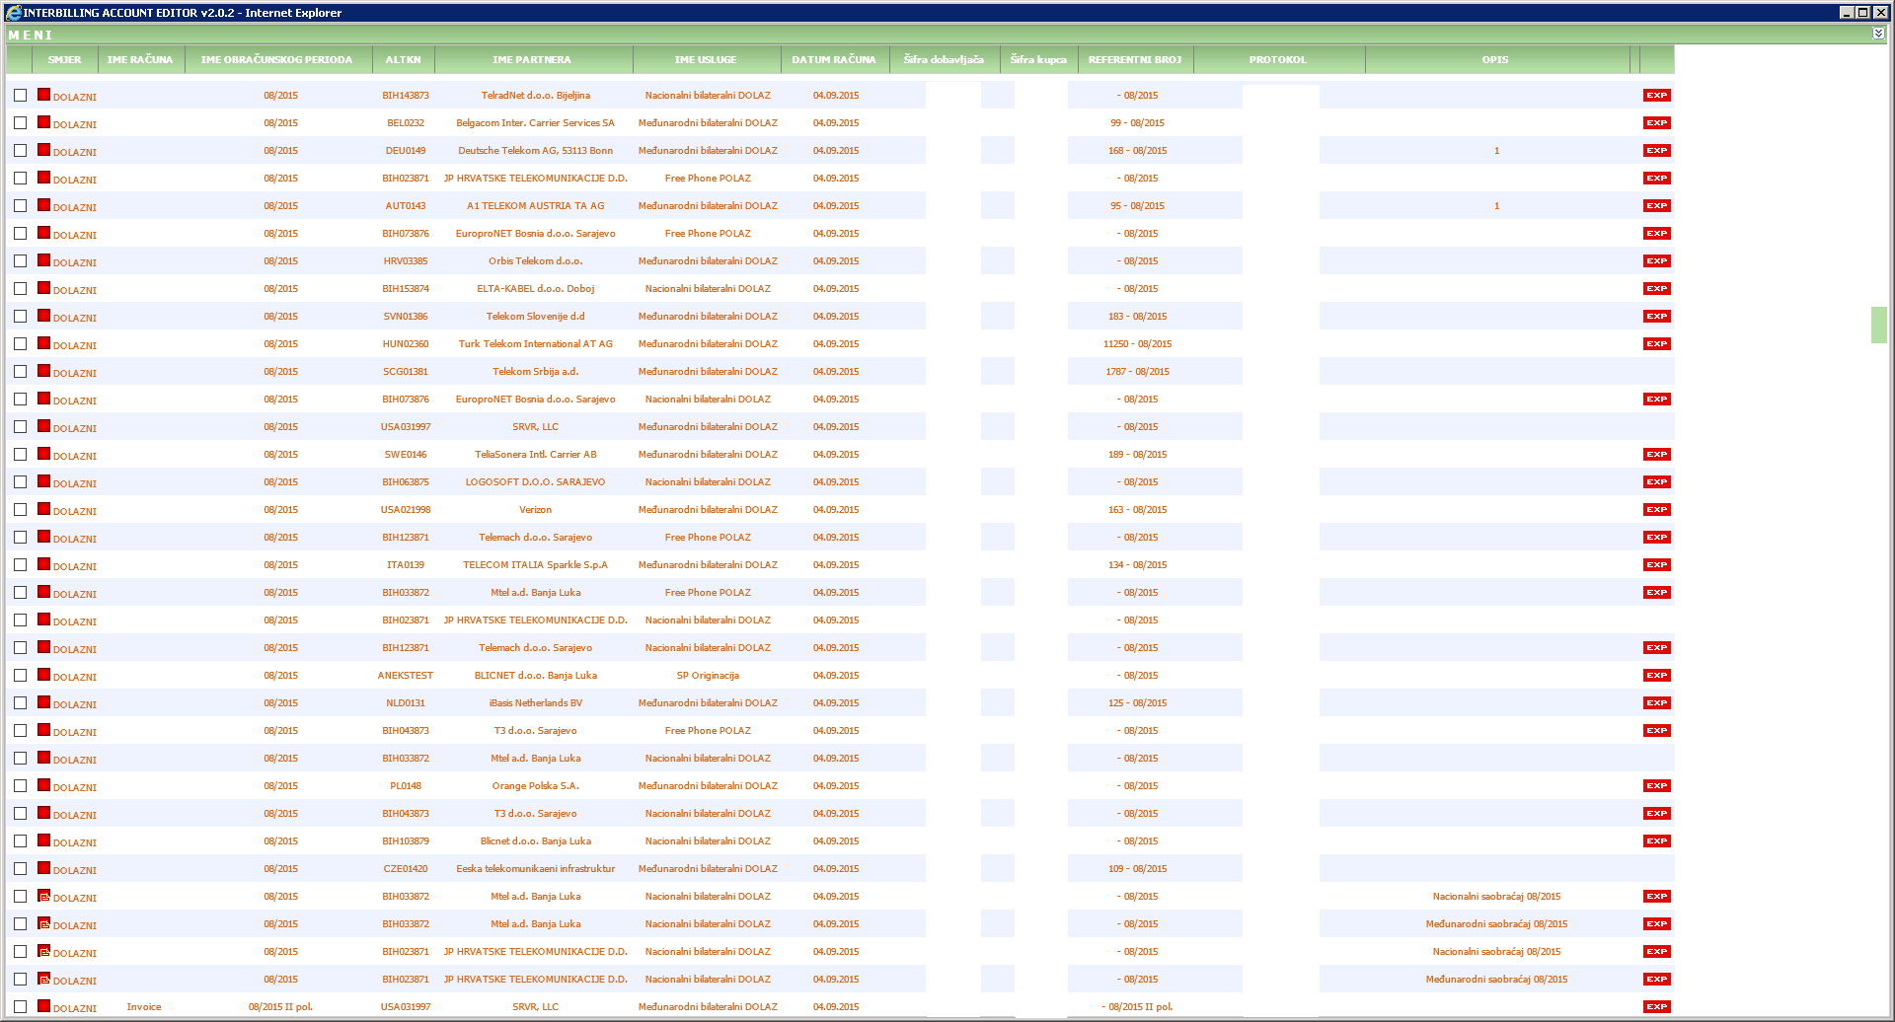Click the IME RAČUNA column header
Image resolution: width=1895 pixels, height=1022 pixels.
point(140,59)
